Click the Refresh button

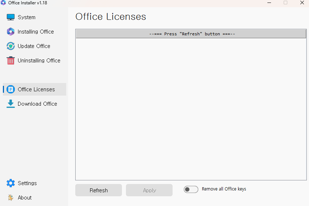coord(98,190)
